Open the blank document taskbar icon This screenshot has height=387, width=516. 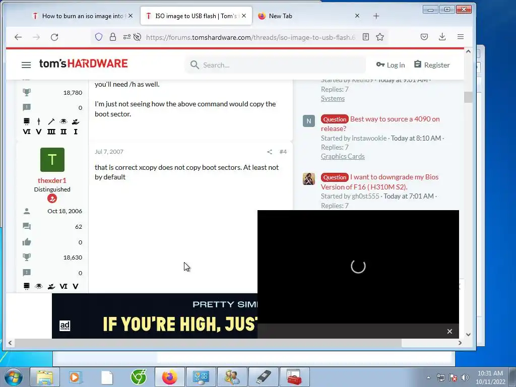tap(107, 377)
